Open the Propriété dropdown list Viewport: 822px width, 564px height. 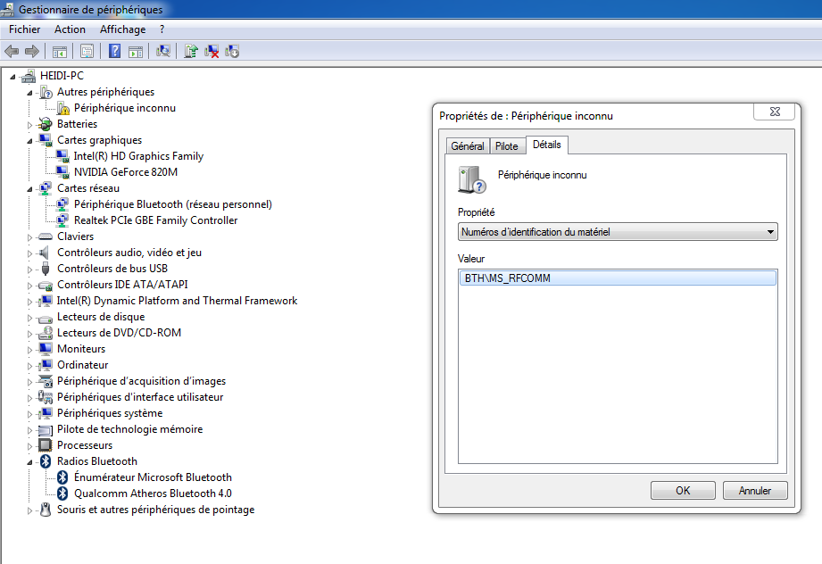pyautogui.click(x=618, y=232)
